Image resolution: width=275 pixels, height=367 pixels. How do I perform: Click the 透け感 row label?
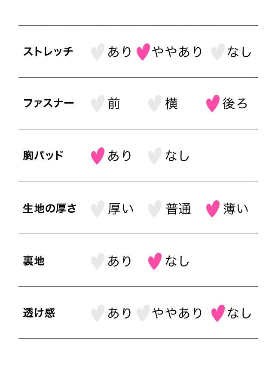[39, 312]
